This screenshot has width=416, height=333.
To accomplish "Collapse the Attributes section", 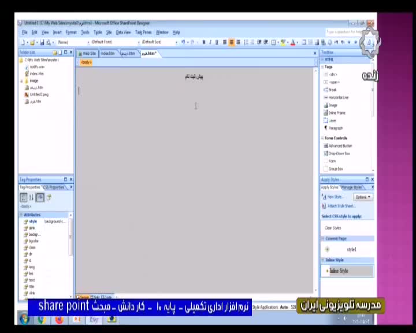I will pos(22,214).
